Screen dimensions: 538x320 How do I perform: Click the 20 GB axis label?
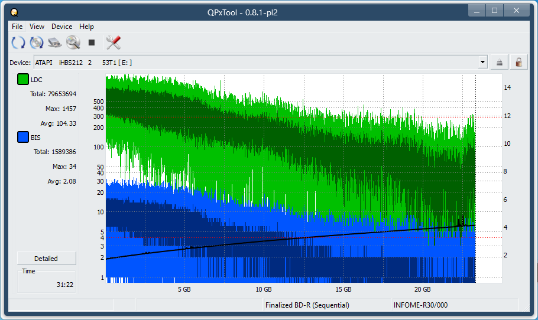coord(422,289)
